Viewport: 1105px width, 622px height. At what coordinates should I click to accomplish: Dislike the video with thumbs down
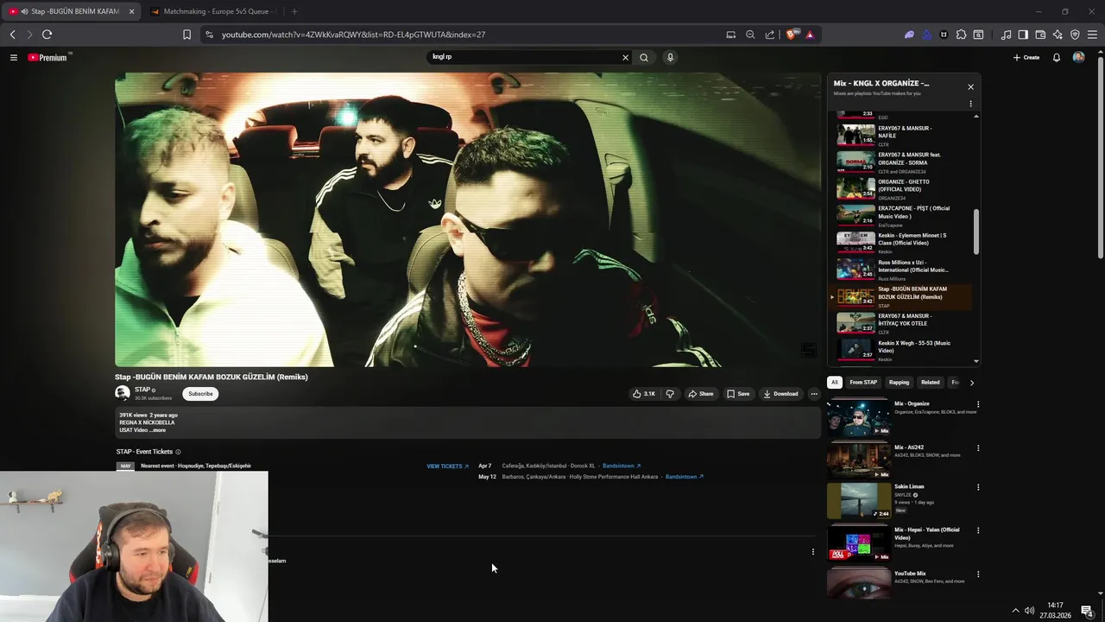coord(670,394)
